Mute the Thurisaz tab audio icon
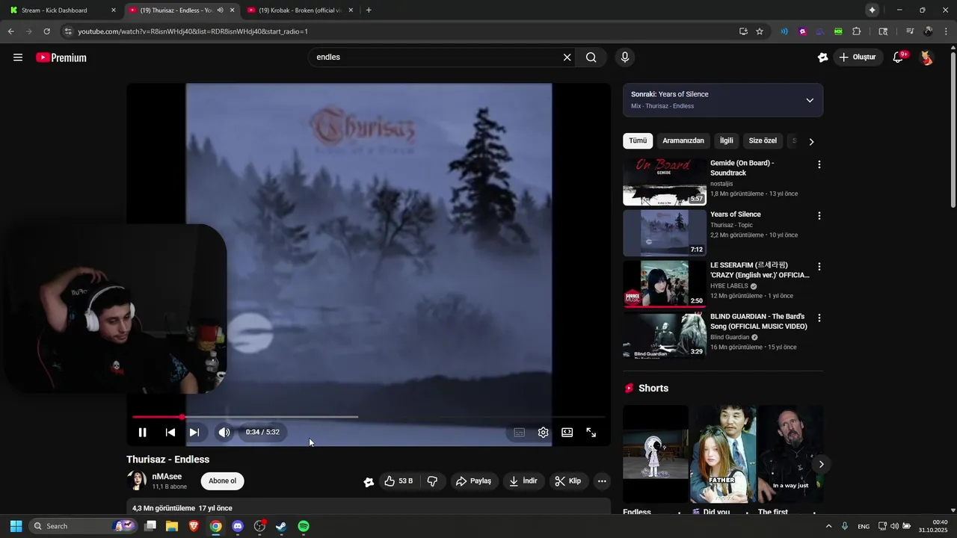Image resolution: width=957 pixels, height=538 pixels. click(x=220, y=10)
